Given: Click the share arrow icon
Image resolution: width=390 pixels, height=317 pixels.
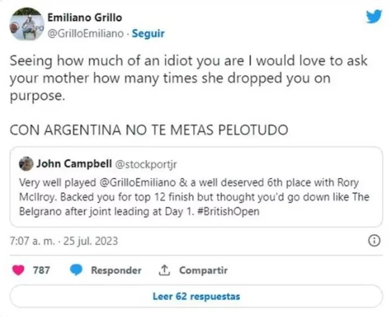Looking at the screenshot, I should pos(164,270).
